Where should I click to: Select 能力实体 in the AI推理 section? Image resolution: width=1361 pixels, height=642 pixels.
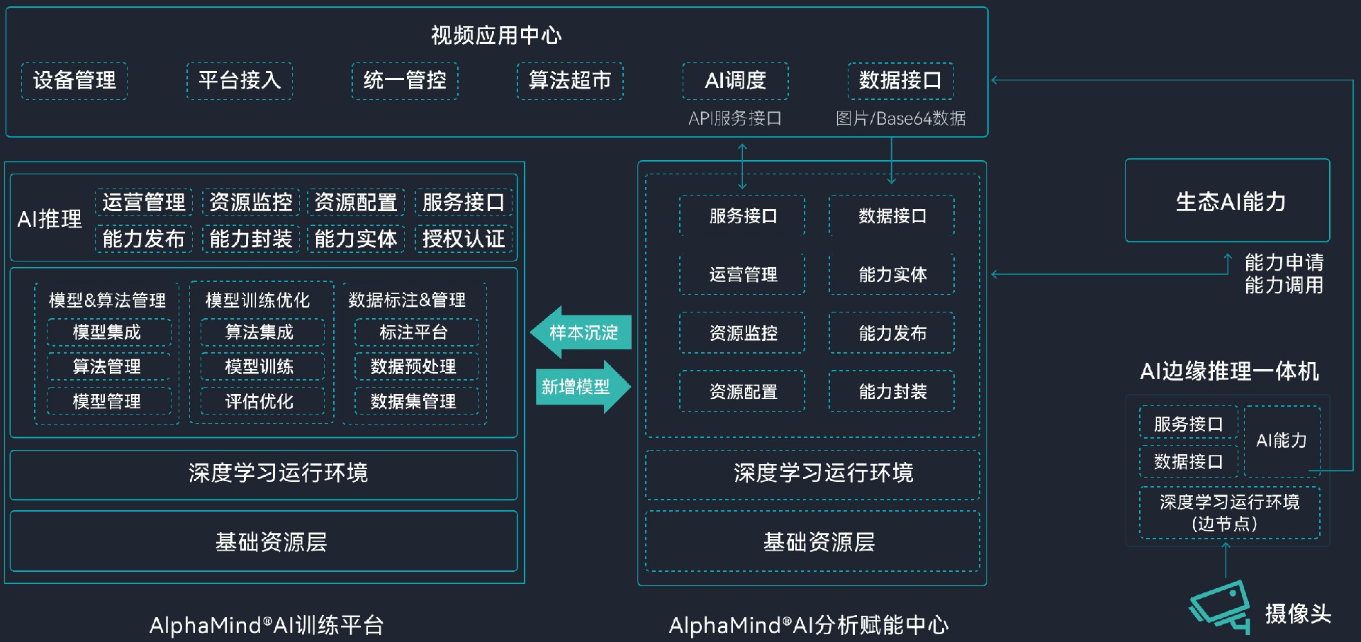(356, 239)
